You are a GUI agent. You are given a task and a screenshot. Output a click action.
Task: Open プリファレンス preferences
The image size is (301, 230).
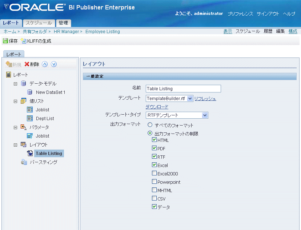coord(240,13)
